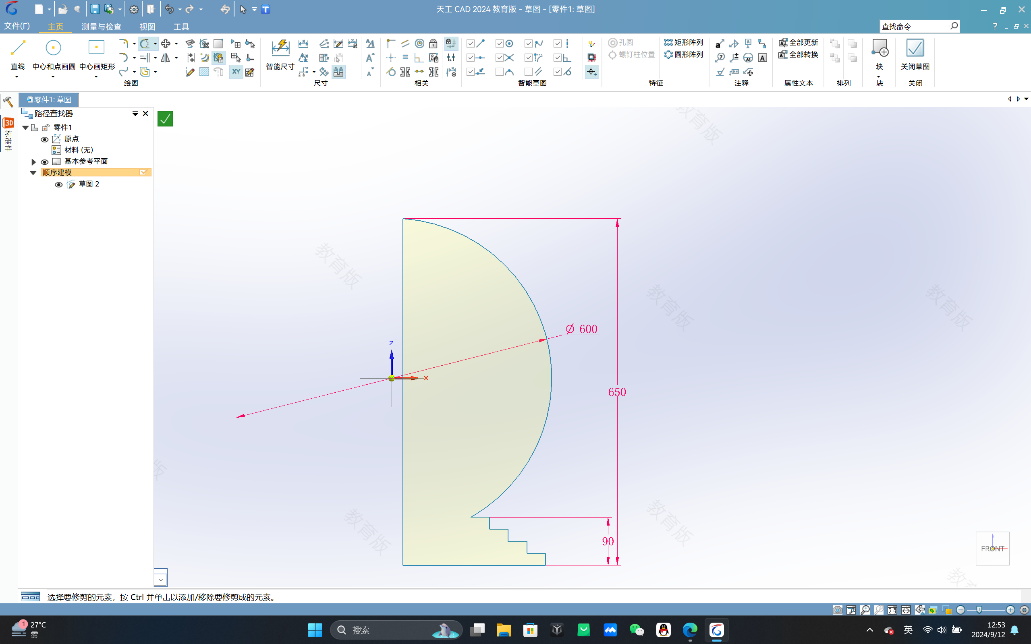This screenshot has width=1031, height=644.
Task: Open the dropdown arrow under 块
Action: 879,77
